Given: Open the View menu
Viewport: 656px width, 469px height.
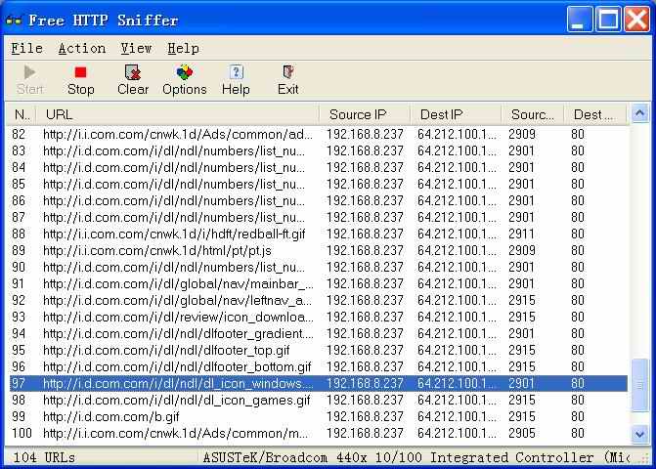Looking at the screenshot, I should pos(136,49).
